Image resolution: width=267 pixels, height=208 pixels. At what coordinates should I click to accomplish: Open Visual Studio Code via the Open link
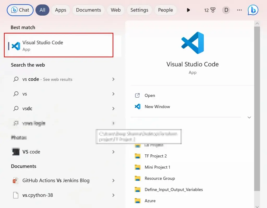coord(150,95)
